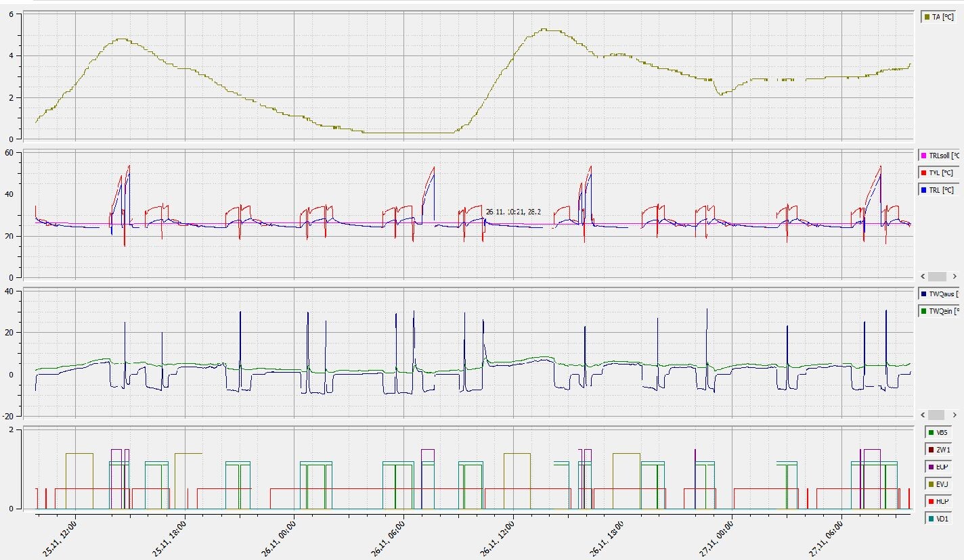Toggle the purple BUP signal legend
964x560 pixels.
tap(938, 467)
